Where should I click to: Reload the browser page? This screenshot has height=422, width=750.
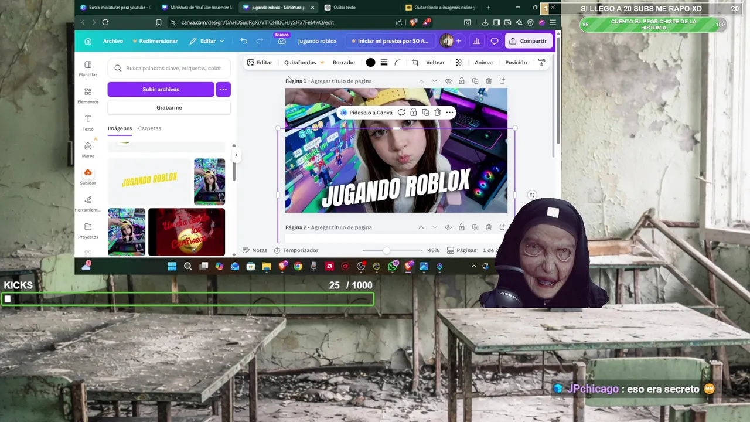click(105, 22)
